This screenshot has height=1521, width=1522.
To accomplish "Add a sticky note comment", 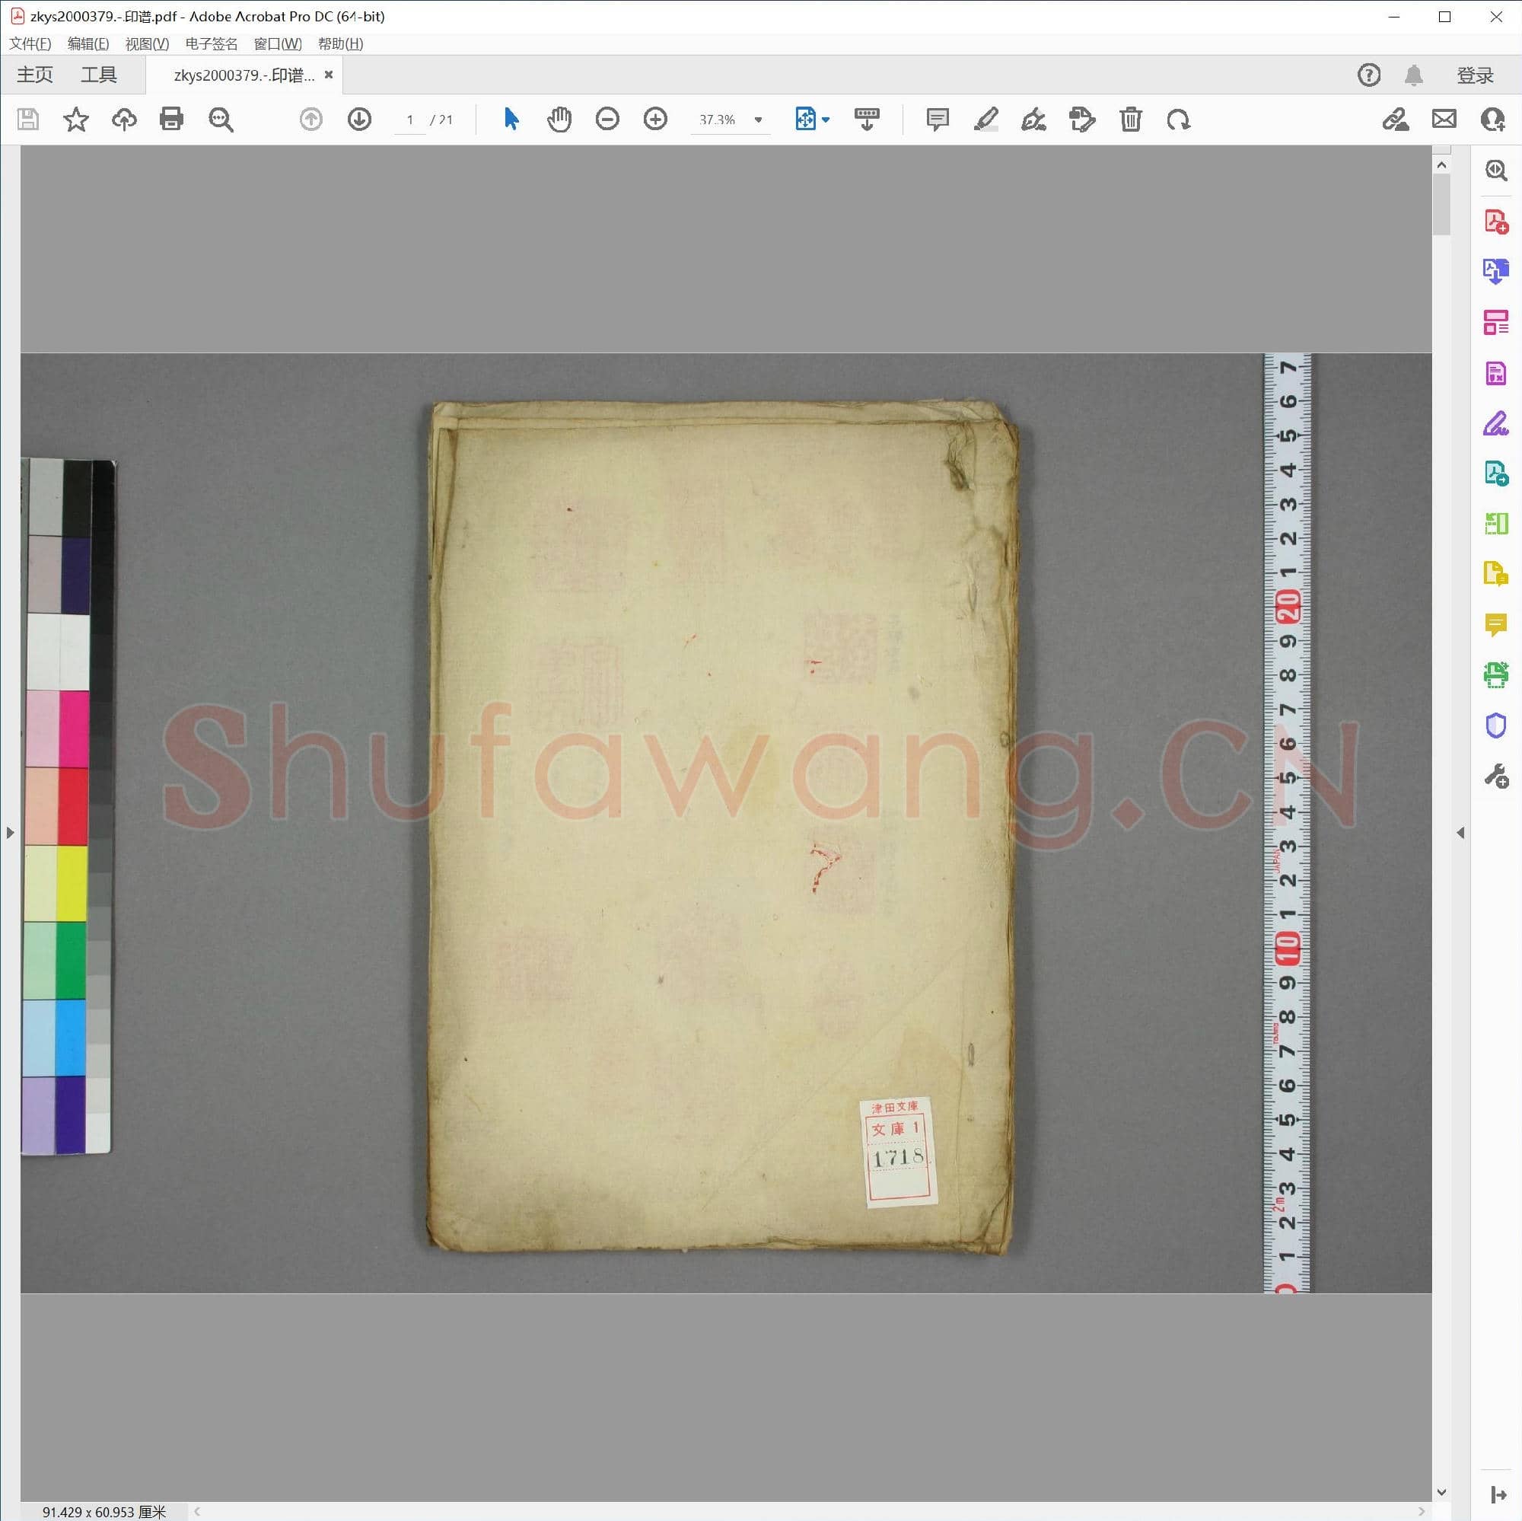I will pos(937,119).
